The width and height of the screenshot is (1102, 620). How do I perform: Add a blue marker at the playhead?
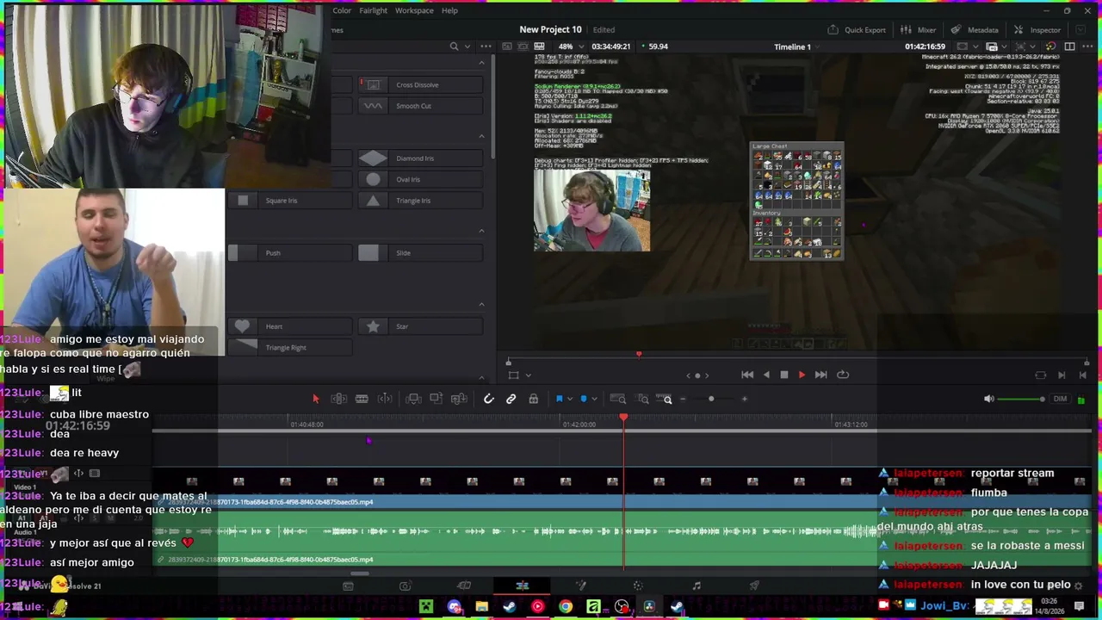click(x=584, y=399)
